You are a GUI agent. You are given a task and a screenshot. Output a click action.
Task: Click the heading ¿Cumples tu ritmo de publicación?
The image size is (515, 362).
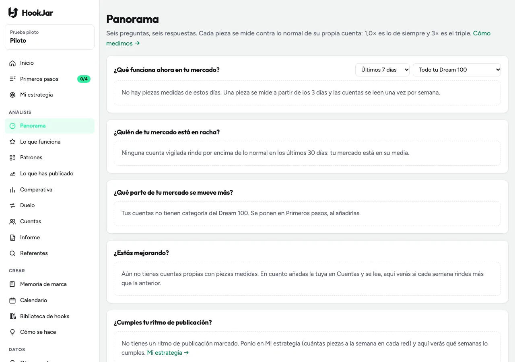point(163,322)
